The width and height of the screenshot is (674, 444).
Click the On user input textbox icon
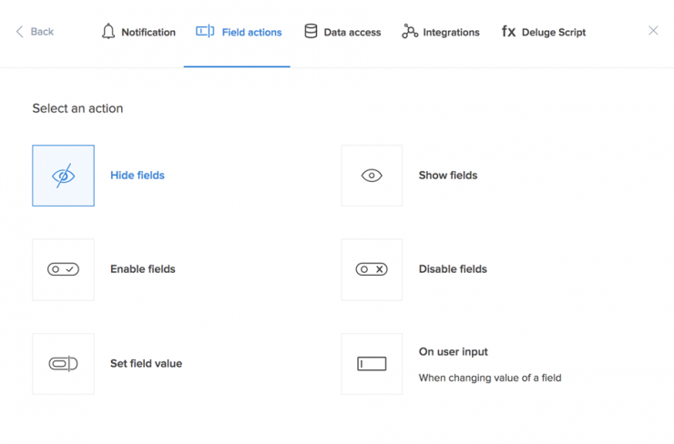coord(372,364)
